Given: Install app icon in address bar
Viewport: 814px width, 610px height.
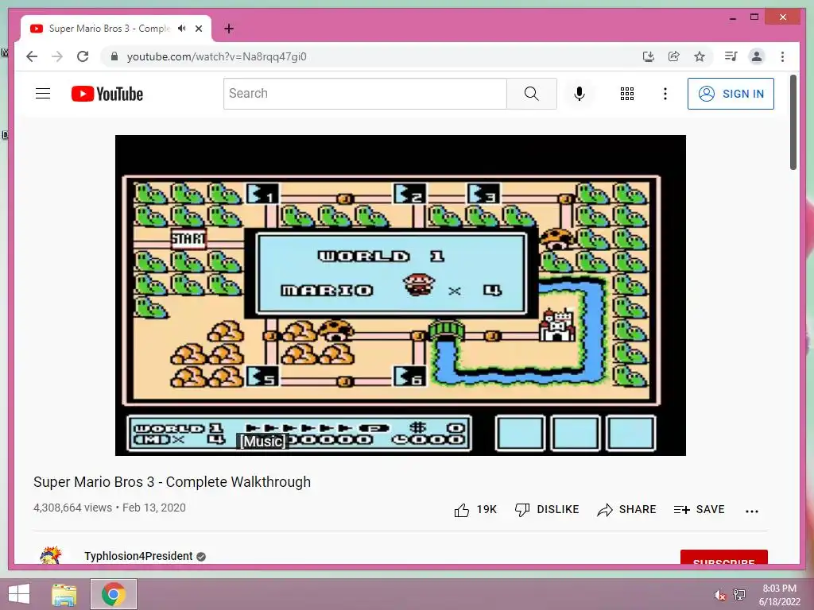Looking at the screenshot, I should pyautogui.click(x=649, y=56).
